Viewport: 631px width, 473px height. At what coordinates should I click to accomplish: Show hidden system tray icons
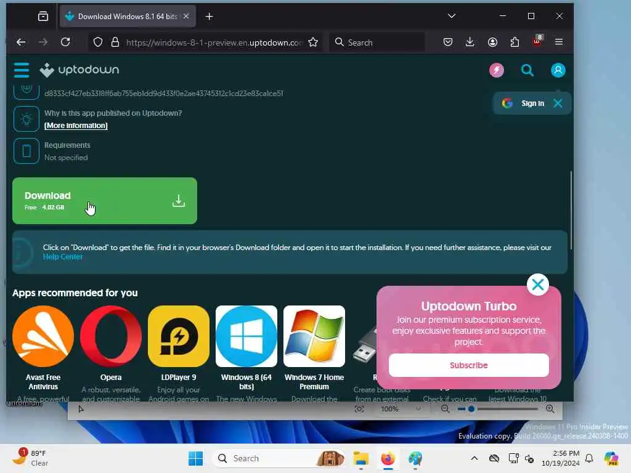click(x=474, y=458)
